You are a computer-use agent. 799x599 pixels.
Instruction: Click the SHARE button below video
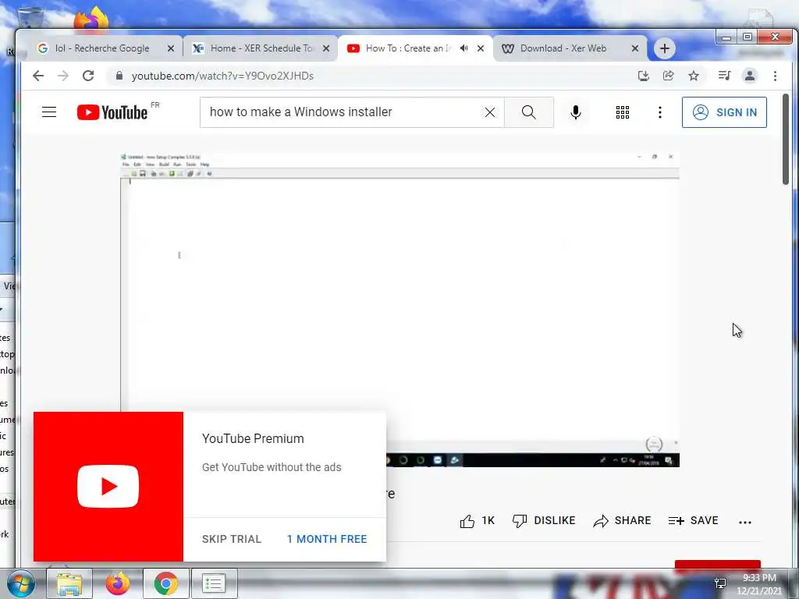pos(622,520)
